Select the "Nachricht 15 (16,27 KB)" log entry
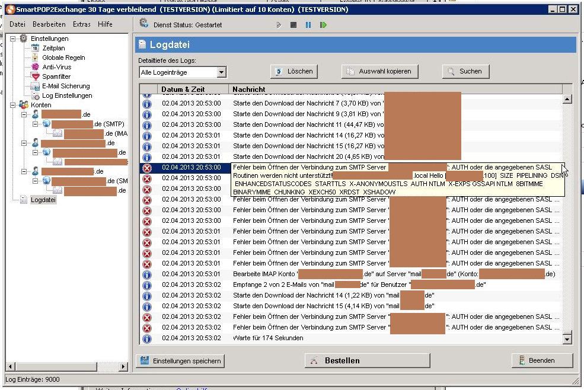This screenshot has width=584, height=390. coord(350,146)
